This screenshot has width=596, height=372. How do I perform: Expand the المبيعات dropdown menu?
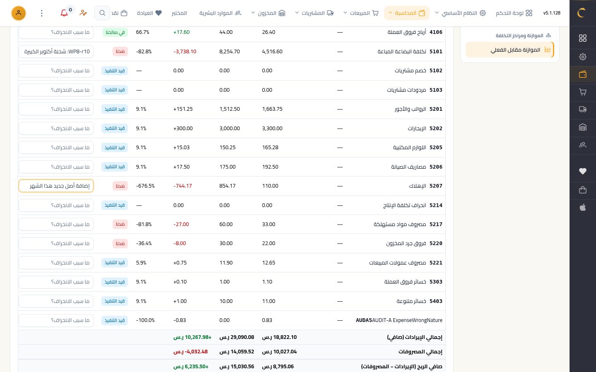(361, 13)
